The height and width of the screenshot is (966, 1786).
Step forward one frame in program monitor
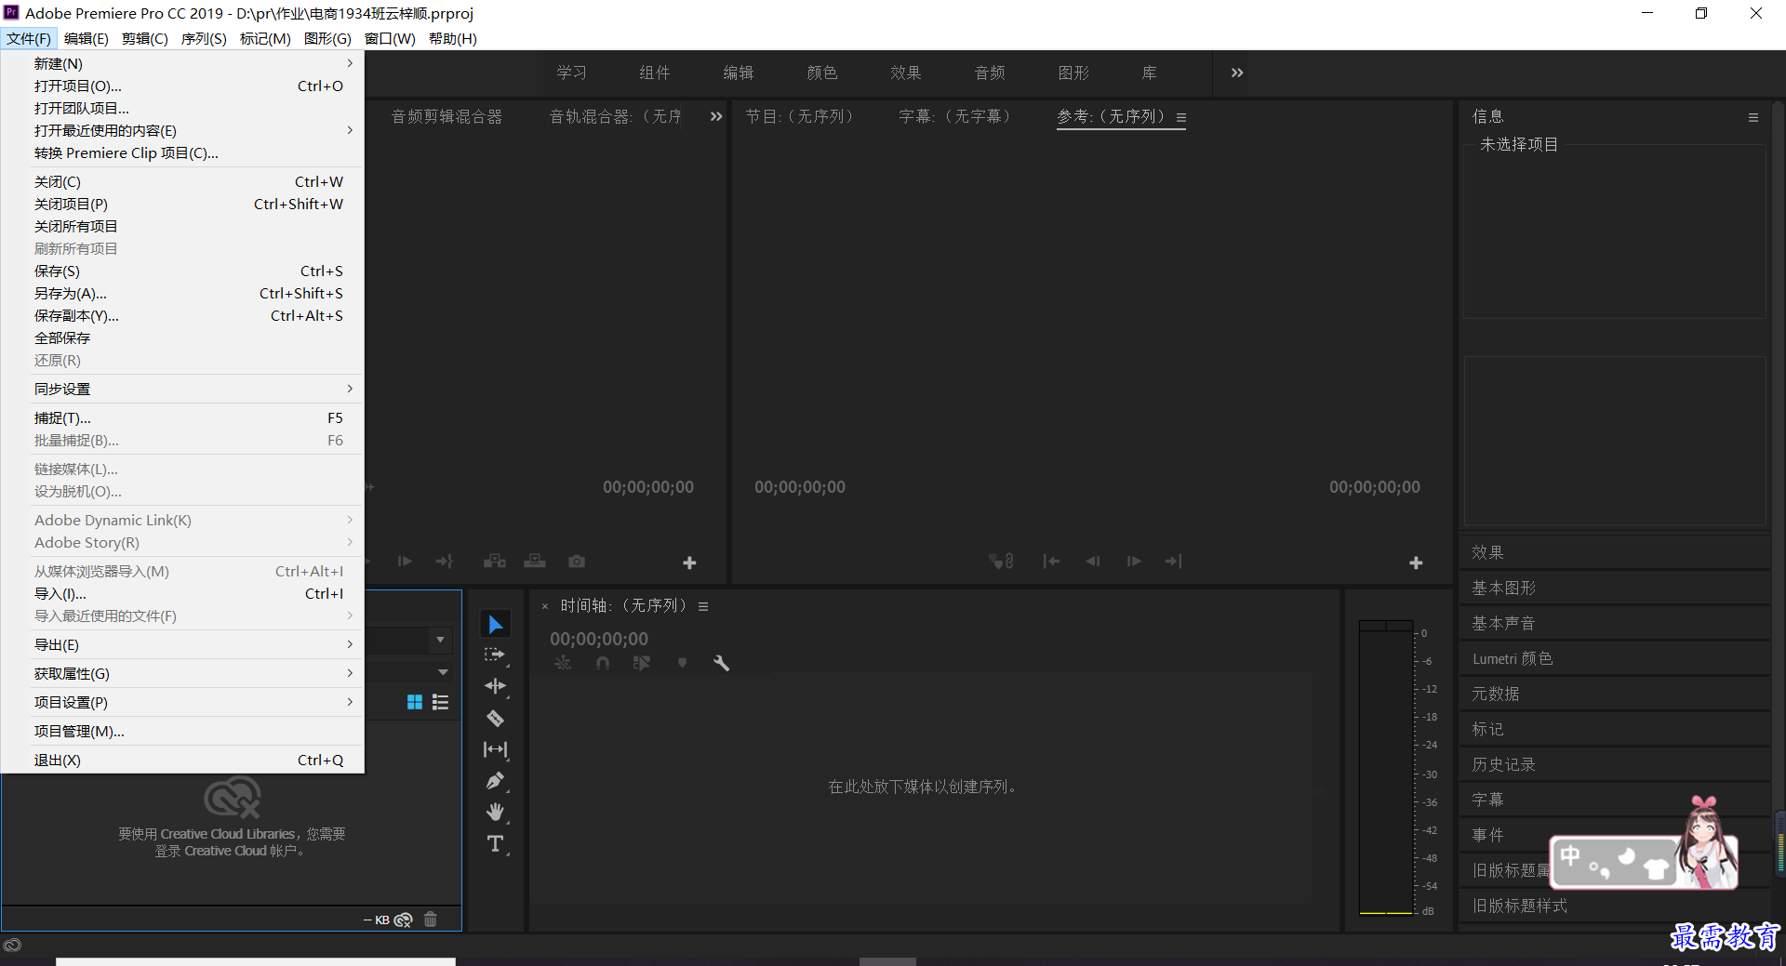(x=1134, y=562)
